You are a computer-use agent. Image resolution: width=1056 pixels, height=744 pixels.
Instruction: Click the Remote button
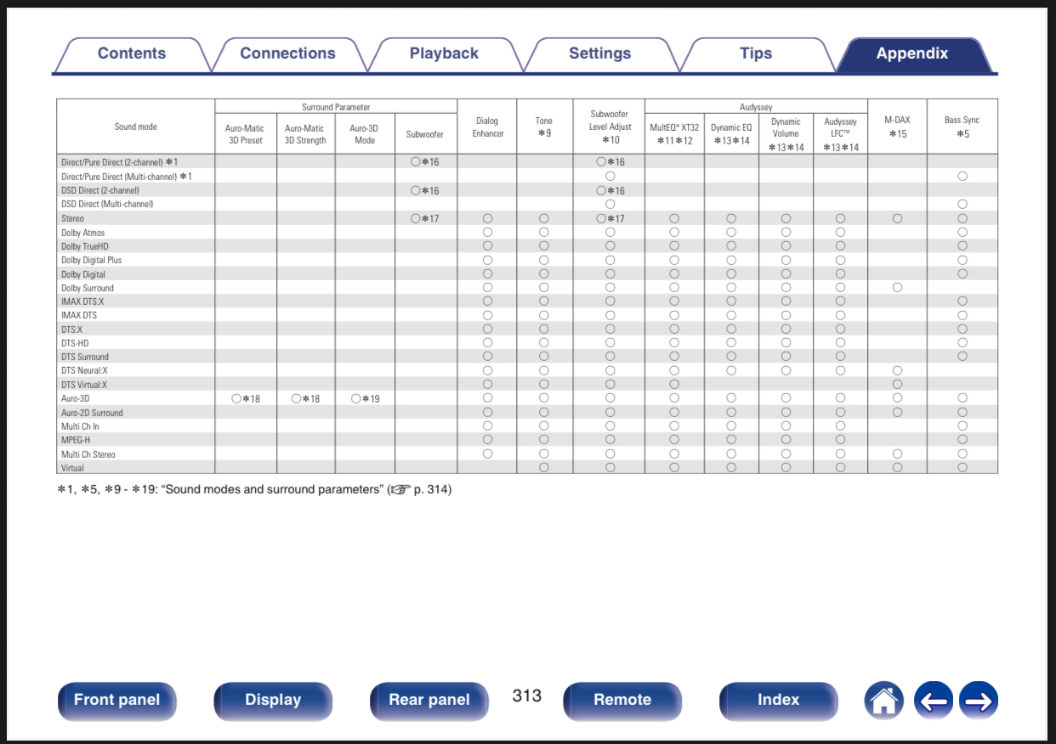[622, 701]
